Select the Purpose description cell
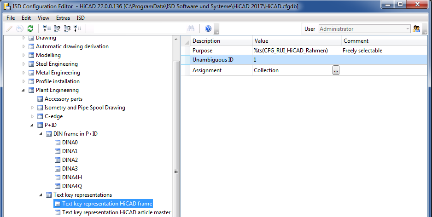The height and width of the screenshot is (217, 432). pyautogui.click(x=221, y=51)
